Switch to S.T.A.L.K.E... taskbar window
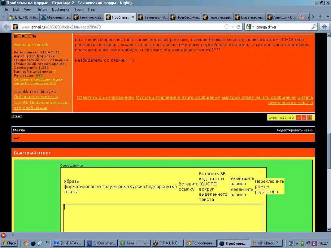This screenshot has width=331, height=248. [x=167, y=243]
